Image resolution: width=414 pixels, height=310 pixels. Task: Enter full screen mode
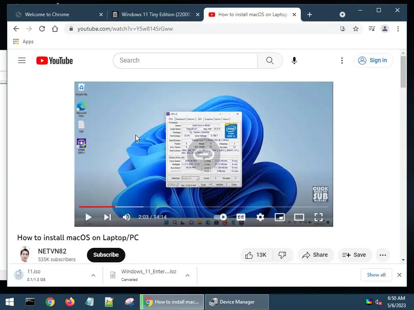coord(319,217)
